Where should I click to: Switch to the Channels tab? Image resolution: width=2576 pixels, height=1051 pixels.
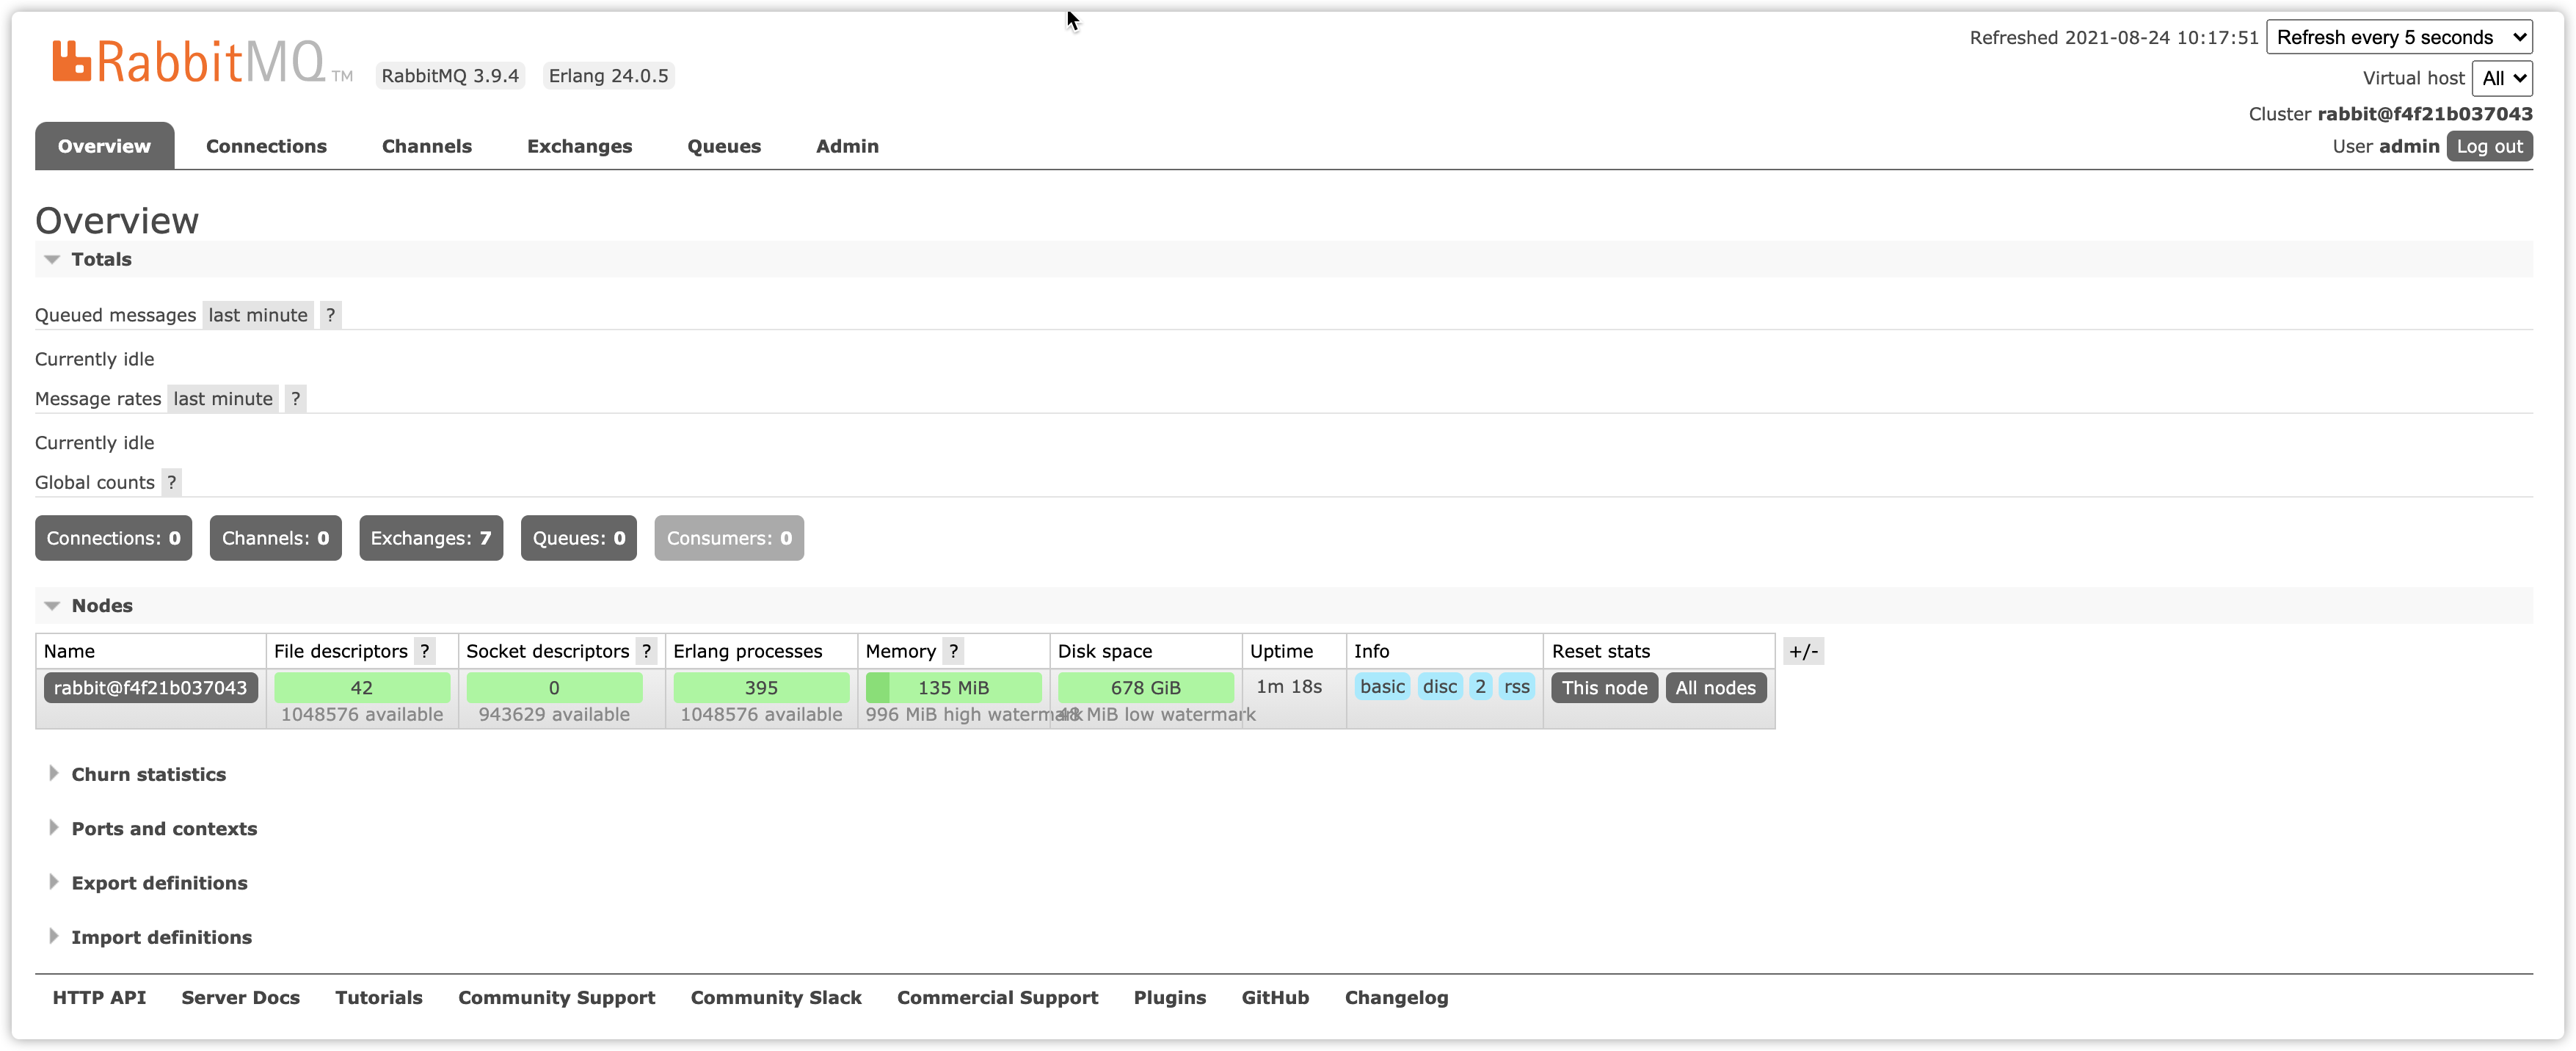click(x=427, y=146)
